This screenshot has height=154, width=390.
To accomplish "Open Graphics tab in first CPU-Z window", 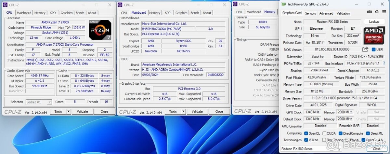I will pos(66,13).
